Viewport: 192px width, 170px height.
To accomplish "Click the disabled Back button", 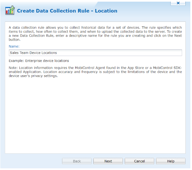I will point(77,161).
